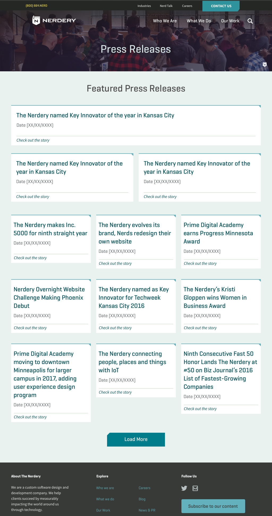
Task: Select the Explore footer heading
Action: (x=102, y=476)
